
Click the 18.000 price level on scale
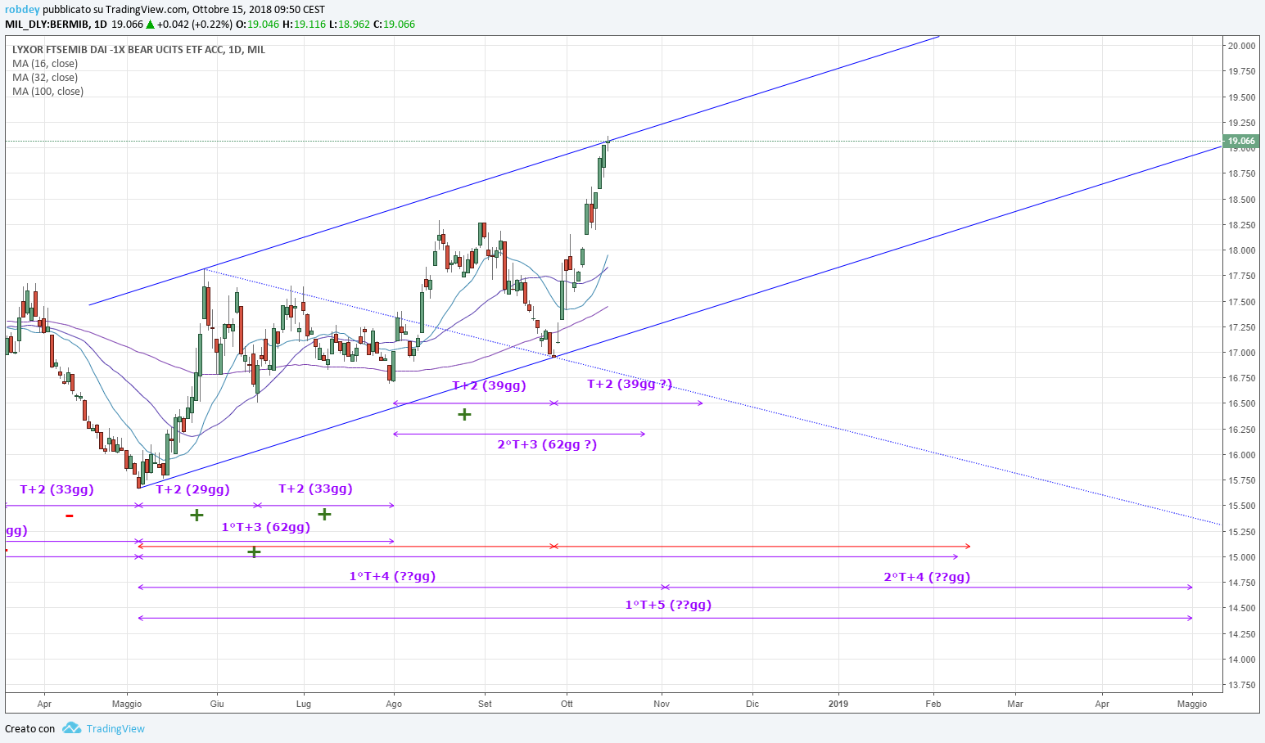pyautogui.click(x=1241, y=250)
